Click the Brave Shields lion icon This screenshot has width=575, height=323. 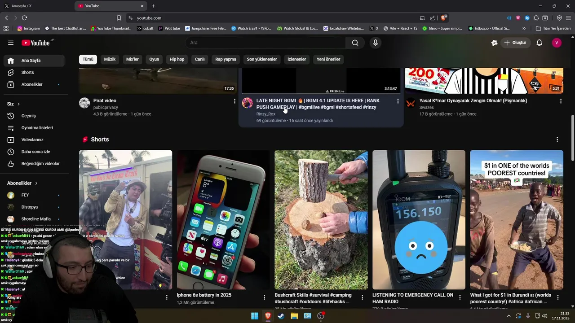443,18
